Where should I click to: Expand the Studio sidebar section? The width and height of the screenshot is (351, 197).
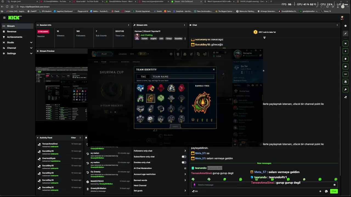[18, 42]
